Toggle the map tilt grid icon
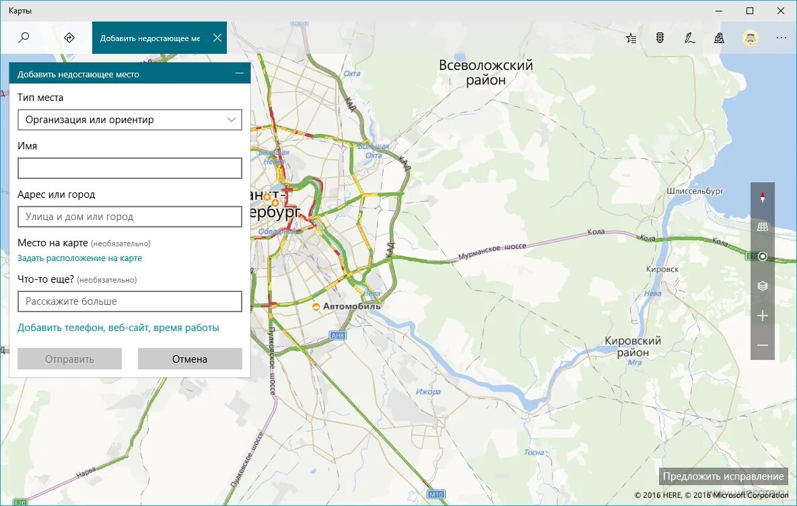 pos(763,227)
